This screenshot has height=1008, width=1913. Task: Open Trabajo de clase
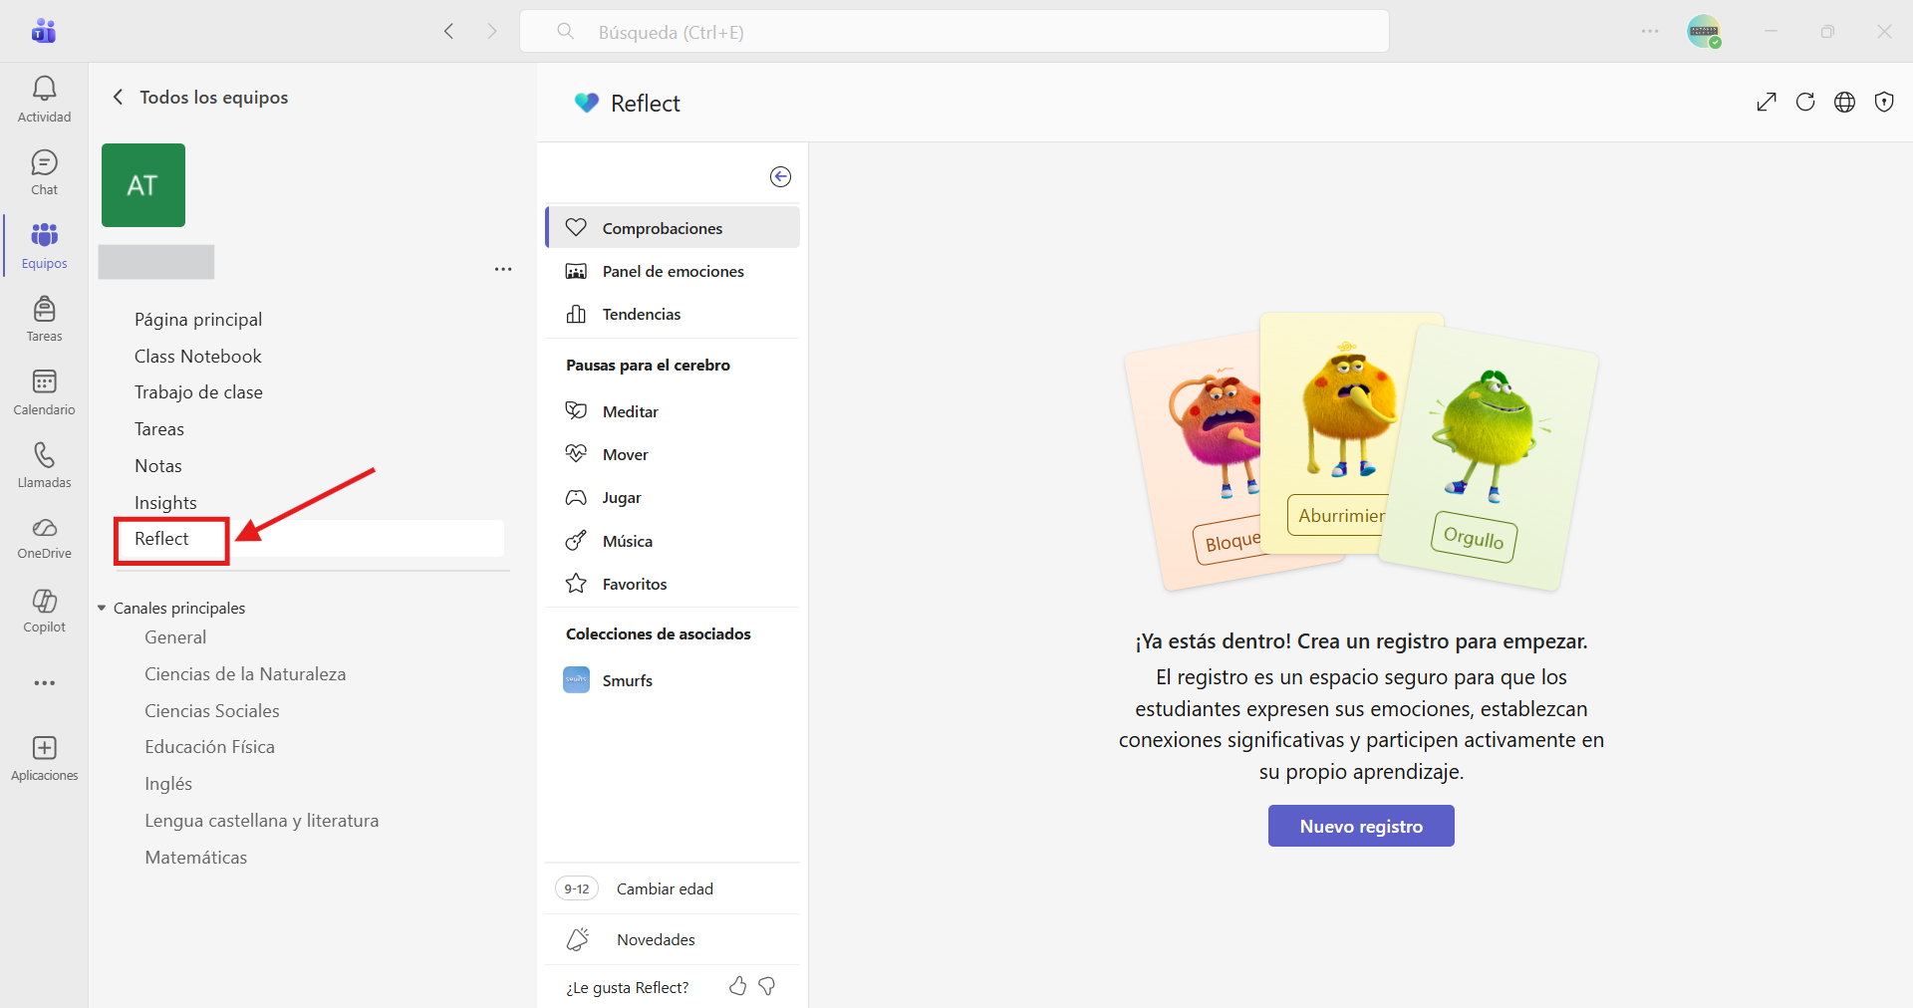pyautogui.click(x=198, y=392)
